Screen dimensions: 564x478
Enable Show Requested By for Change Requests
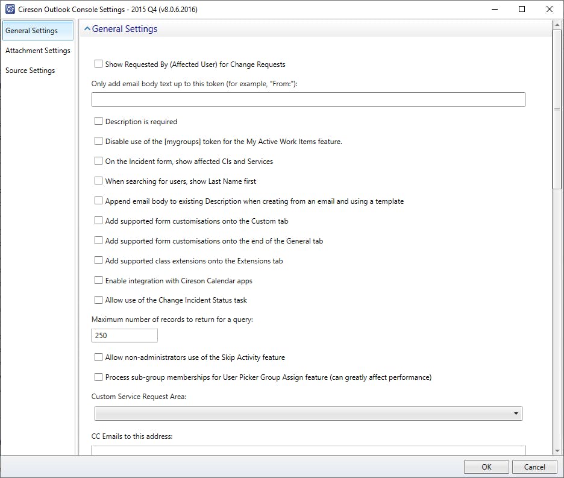coord(98,64)
